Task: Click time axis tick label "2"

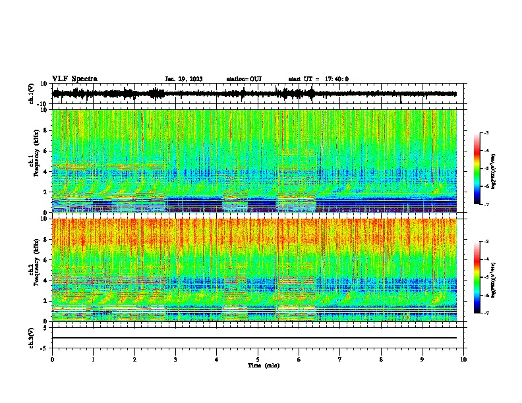Action: [x=134, y=360]
